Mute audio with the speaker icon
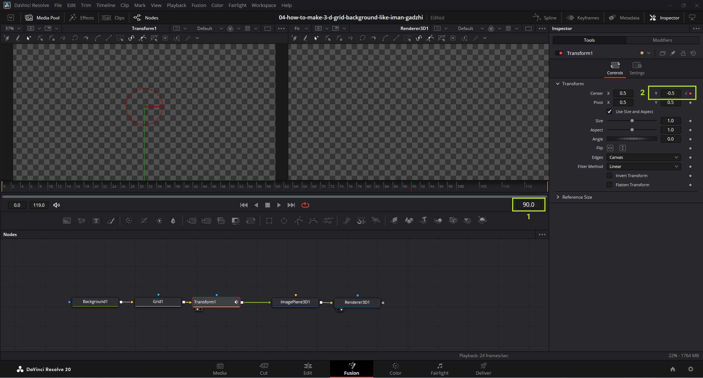The image size is (703, 378). pos(56,205)
